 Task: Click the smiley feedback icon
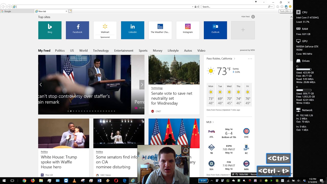click(290, 7)
